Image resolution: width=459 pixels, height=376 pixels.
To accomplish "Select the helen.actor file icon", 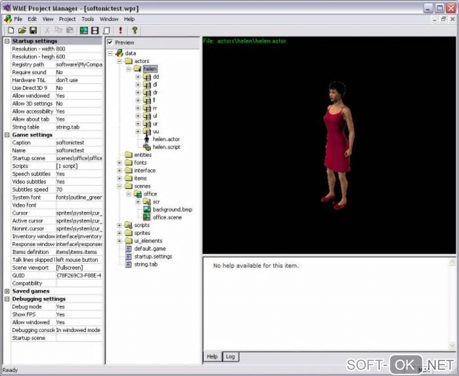I will coord(147,140).
